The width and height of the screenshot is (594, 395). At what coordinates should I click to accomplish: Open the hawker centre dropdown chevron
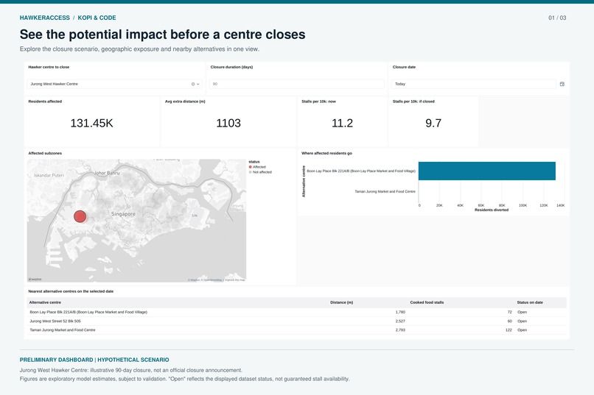(198, 84)
